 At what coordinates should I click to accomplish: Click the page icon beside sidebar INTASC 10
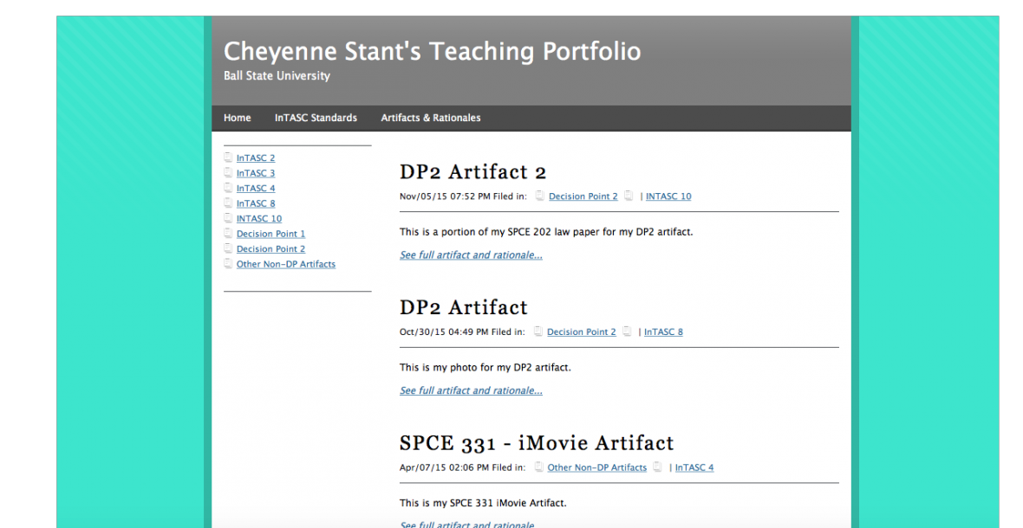(228, 218)
